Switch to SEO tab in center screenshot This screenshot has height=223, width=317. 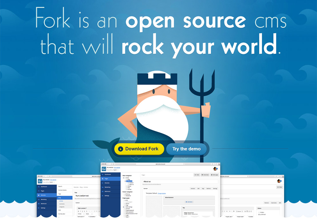[198, 189]
